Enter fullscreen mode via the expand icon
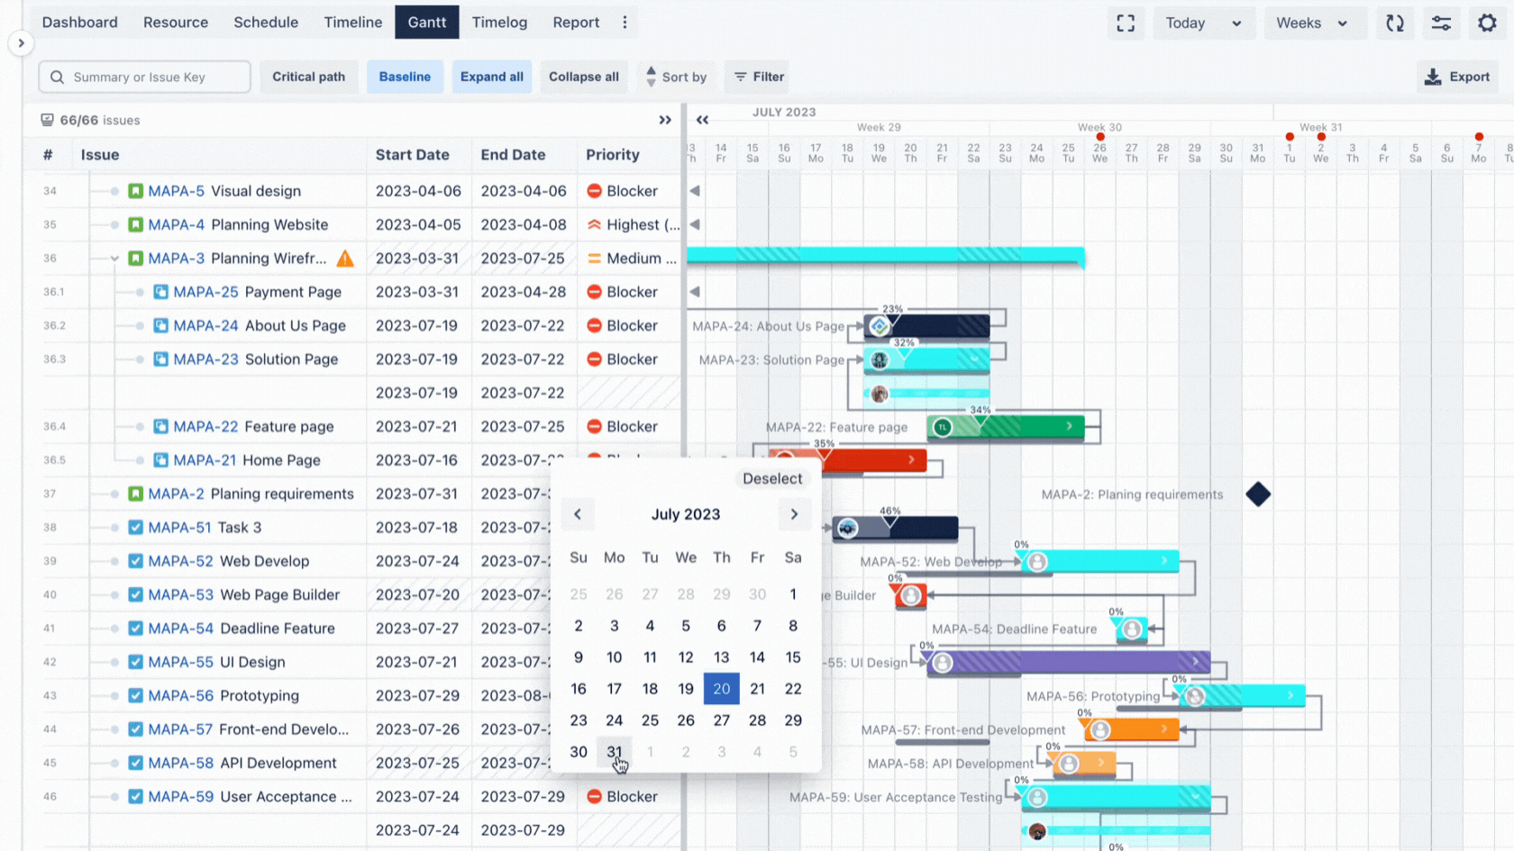 (1126, 23)
